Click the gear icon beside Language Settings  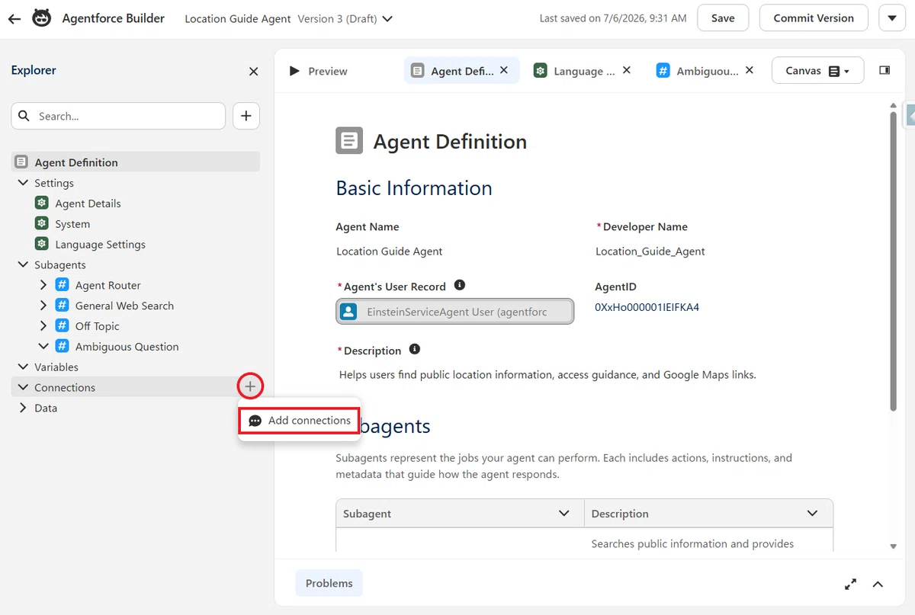click(42, 244)
